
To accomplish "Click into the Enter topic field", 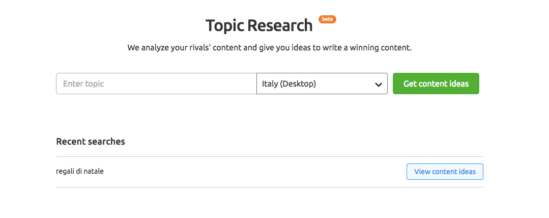I will coord(156,84).
